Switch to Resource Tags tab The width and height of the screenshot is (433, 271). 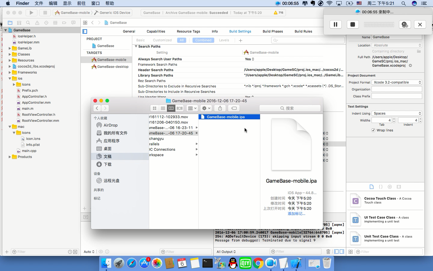point(188,31)
